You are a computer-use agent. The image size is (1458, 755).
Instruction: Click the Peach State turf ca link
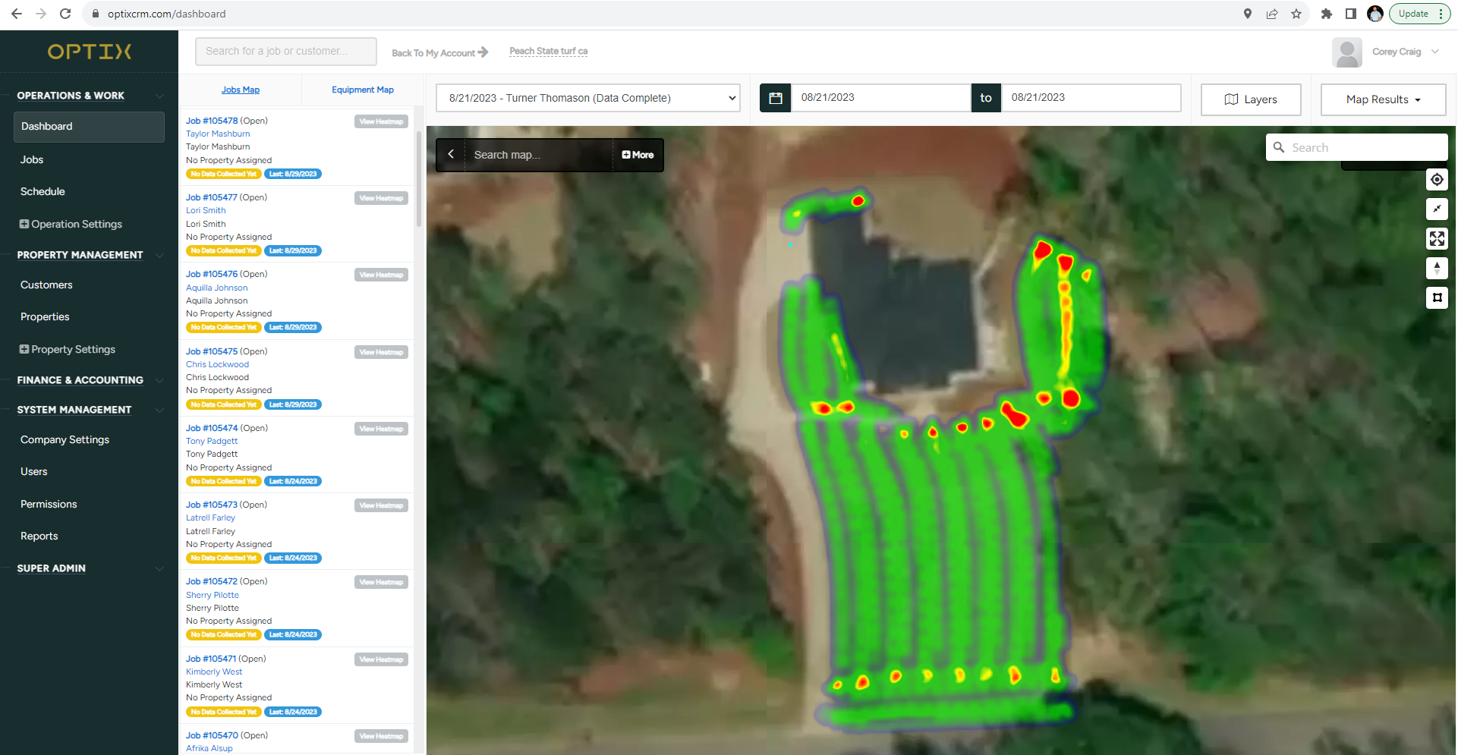[x=548, y=51]
